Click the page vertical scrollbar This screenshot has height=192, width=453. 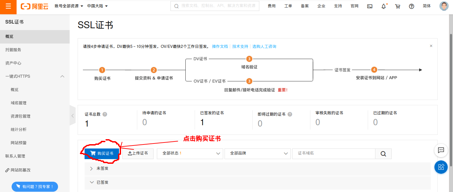(451, 100)
